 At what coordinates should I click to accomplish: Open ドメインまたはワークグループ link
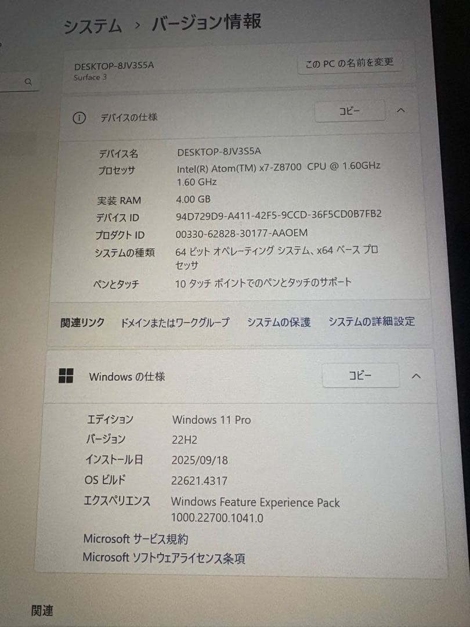(x=175, y=322)
